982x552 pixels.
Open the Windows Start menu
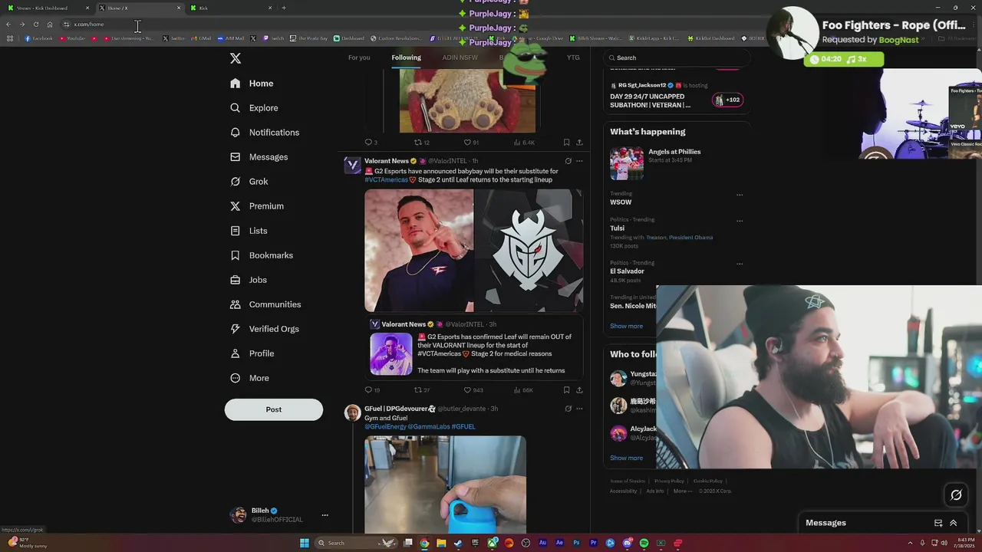click(x=305, y=543)
